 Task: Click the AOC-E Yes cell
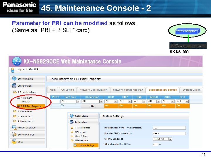(x=168, y=106)
